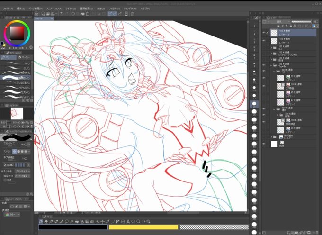
Task: Hide the レイヤー 7 layer
Action: pos(264,41)
